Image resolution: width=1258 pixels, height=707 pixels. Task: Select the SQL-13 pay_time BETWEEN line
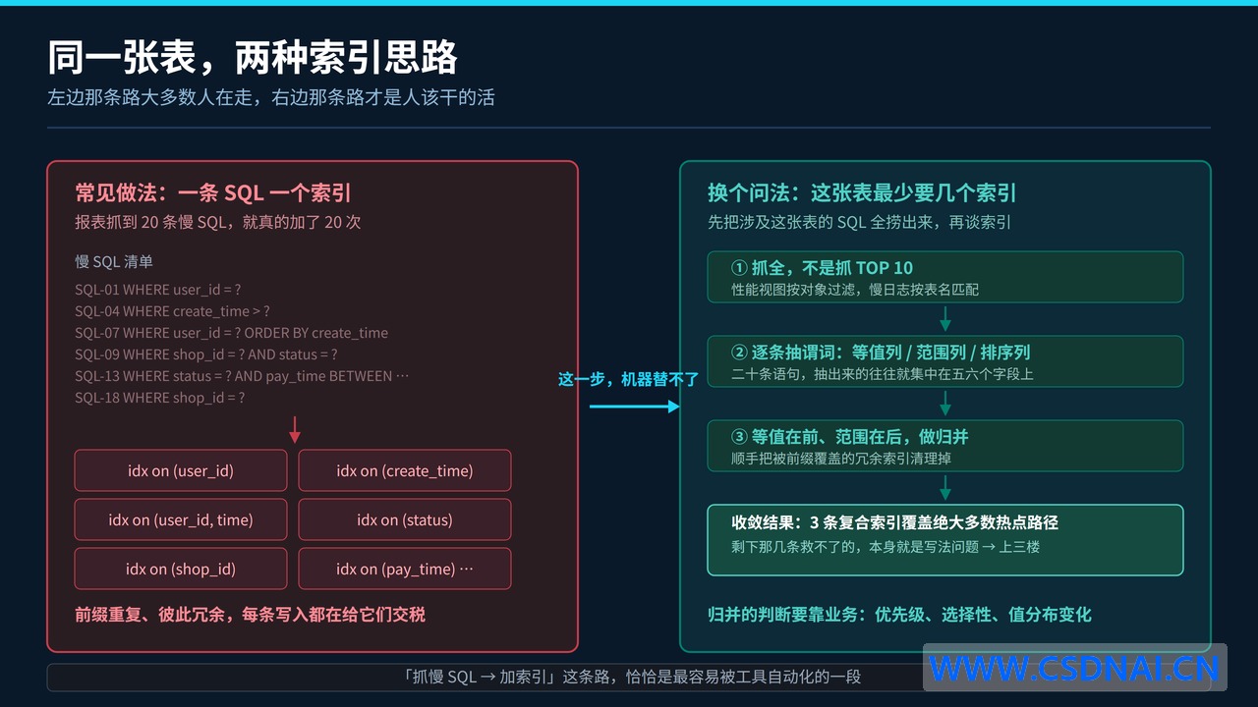[242, 376]
